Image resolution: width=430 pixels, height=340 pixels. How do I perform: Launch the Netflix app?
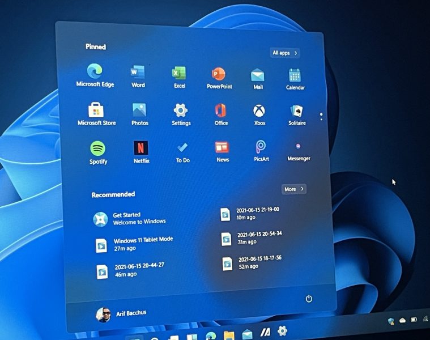141,152
